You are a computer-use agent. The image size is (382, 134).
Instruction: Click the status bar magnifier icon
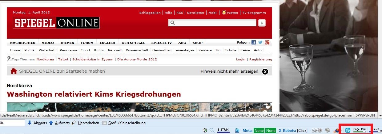212,130
